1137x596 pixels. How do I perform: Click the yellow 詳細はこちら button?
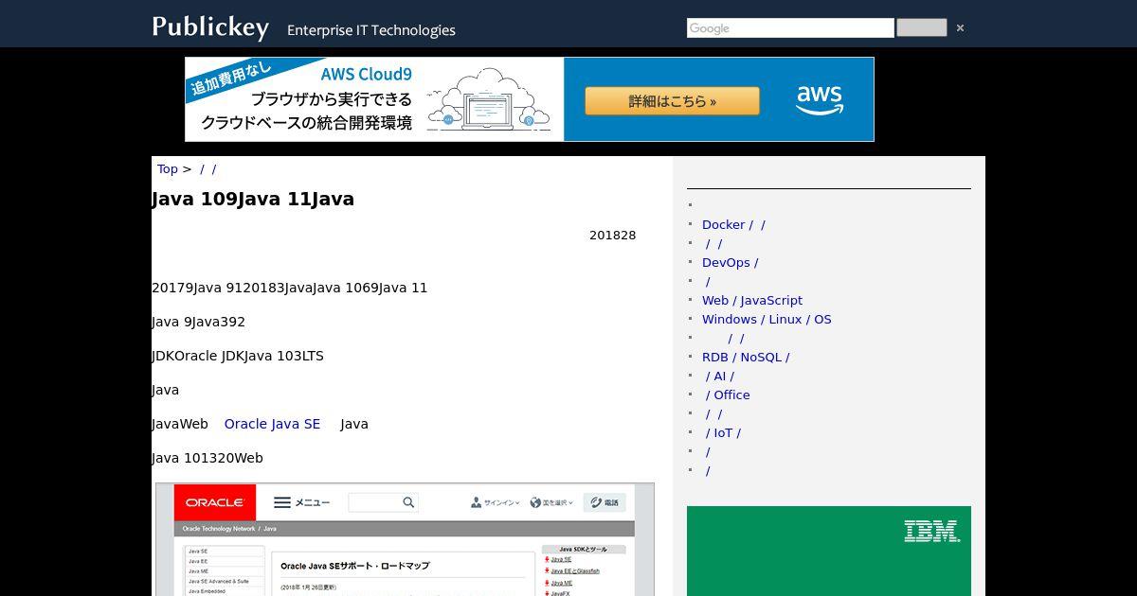tap(672, 101)
